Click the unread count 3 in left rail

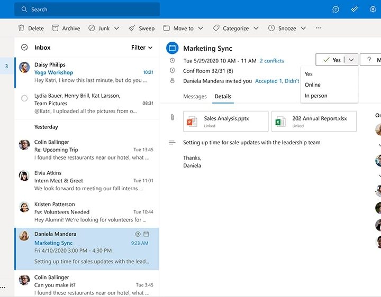[x=6, y=66]
